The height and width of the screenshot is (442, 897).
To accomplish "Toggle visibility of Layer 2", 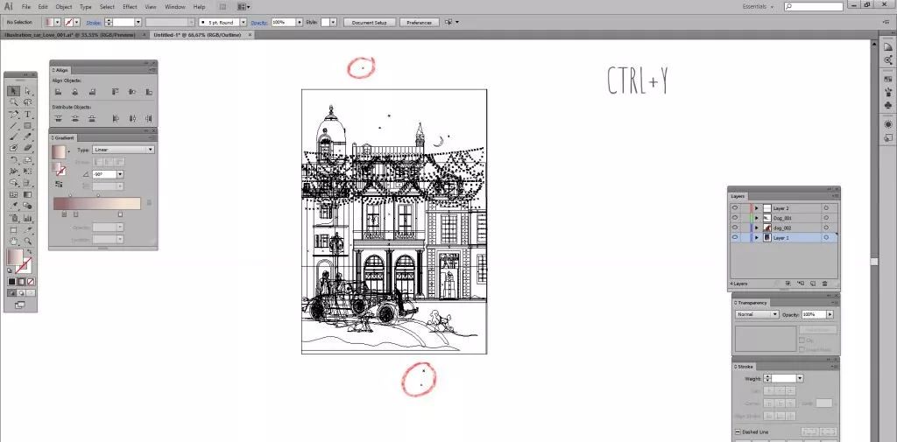I will point(735,207).
